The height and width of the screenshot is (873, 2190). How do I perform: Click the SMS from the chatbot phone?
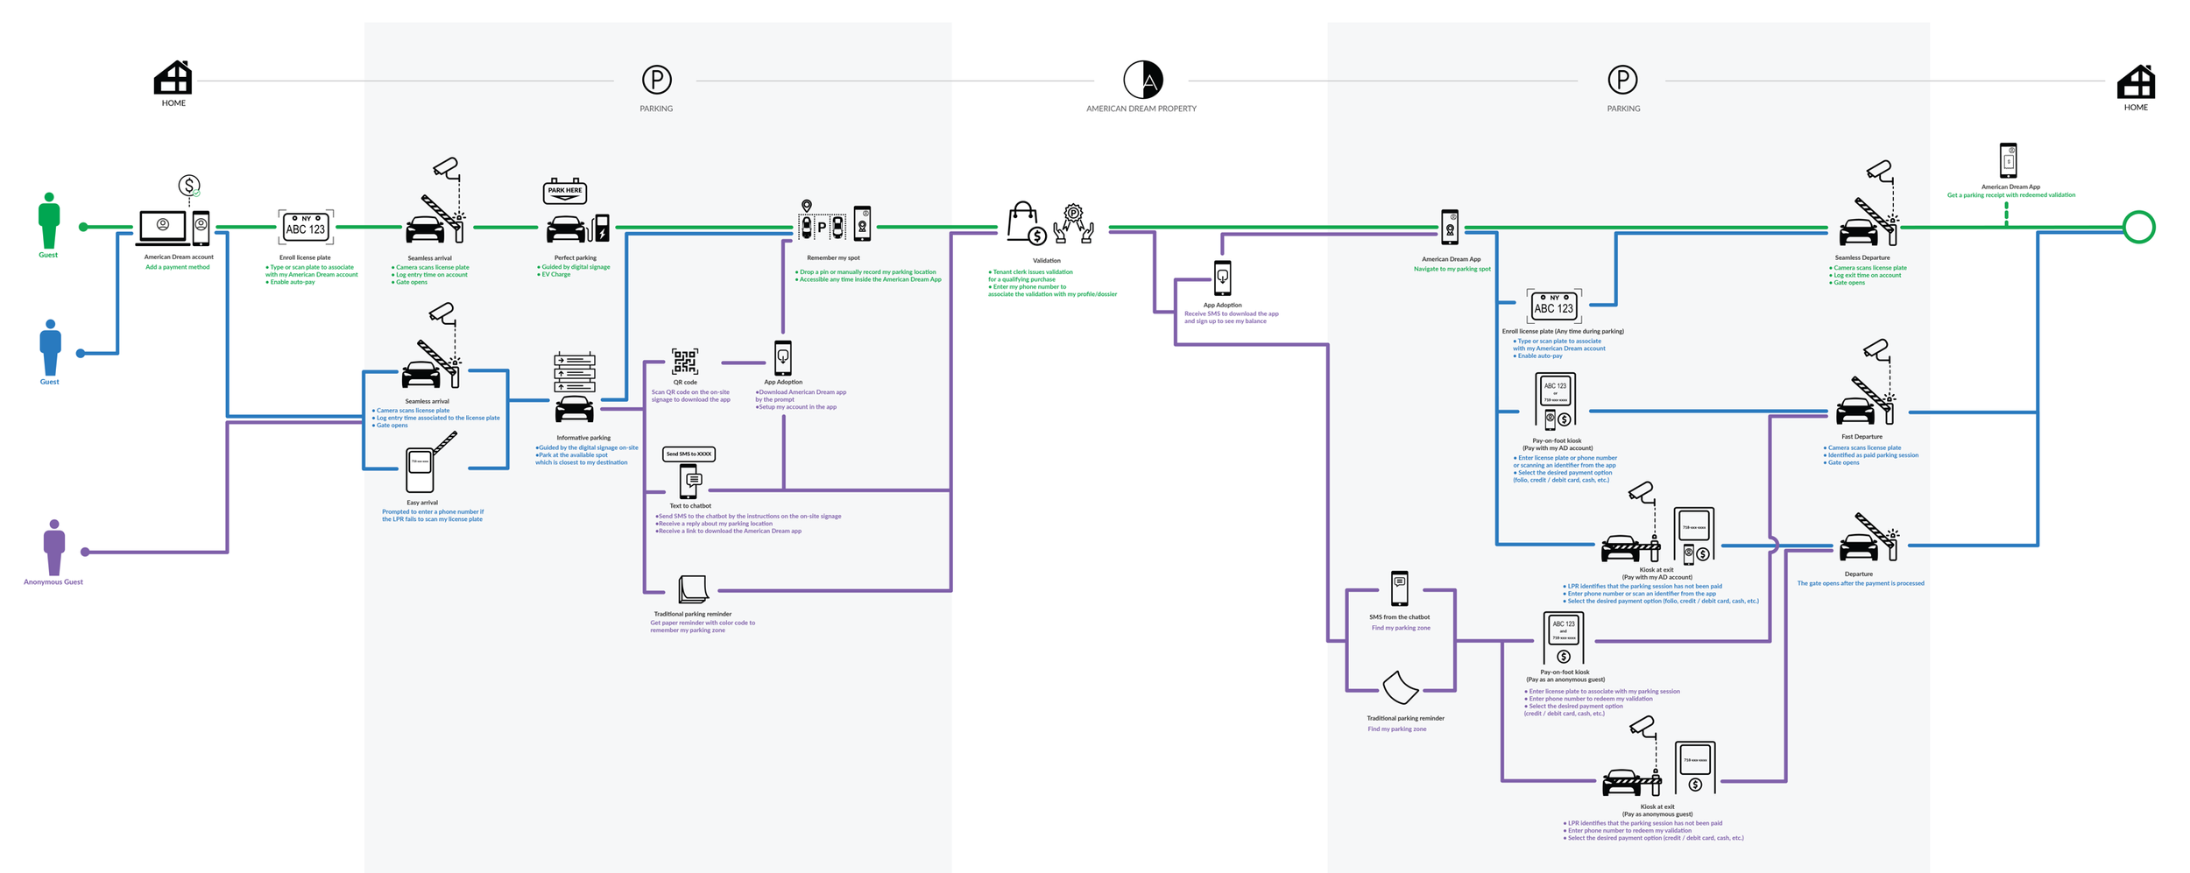pyautogui.click(x=1400, y=588)
